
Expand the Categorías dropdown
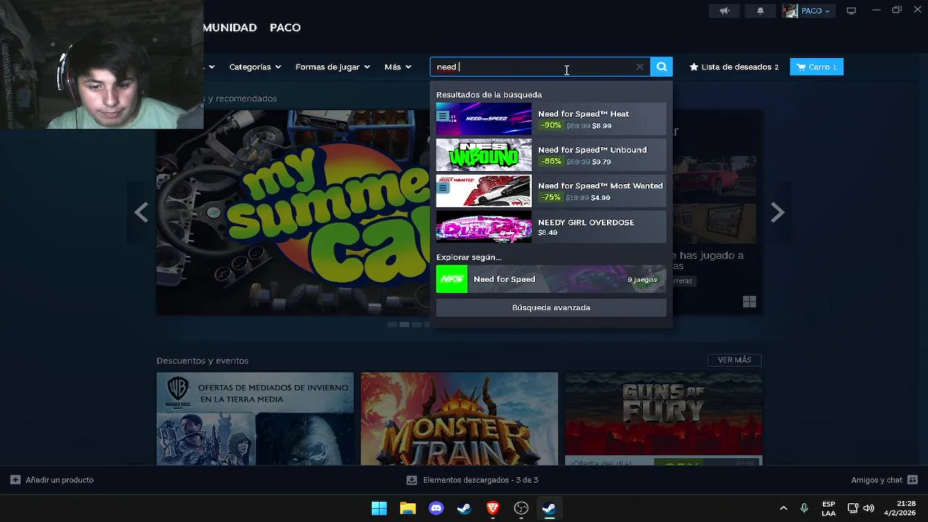pyautogui.click(x=254, y=67)
